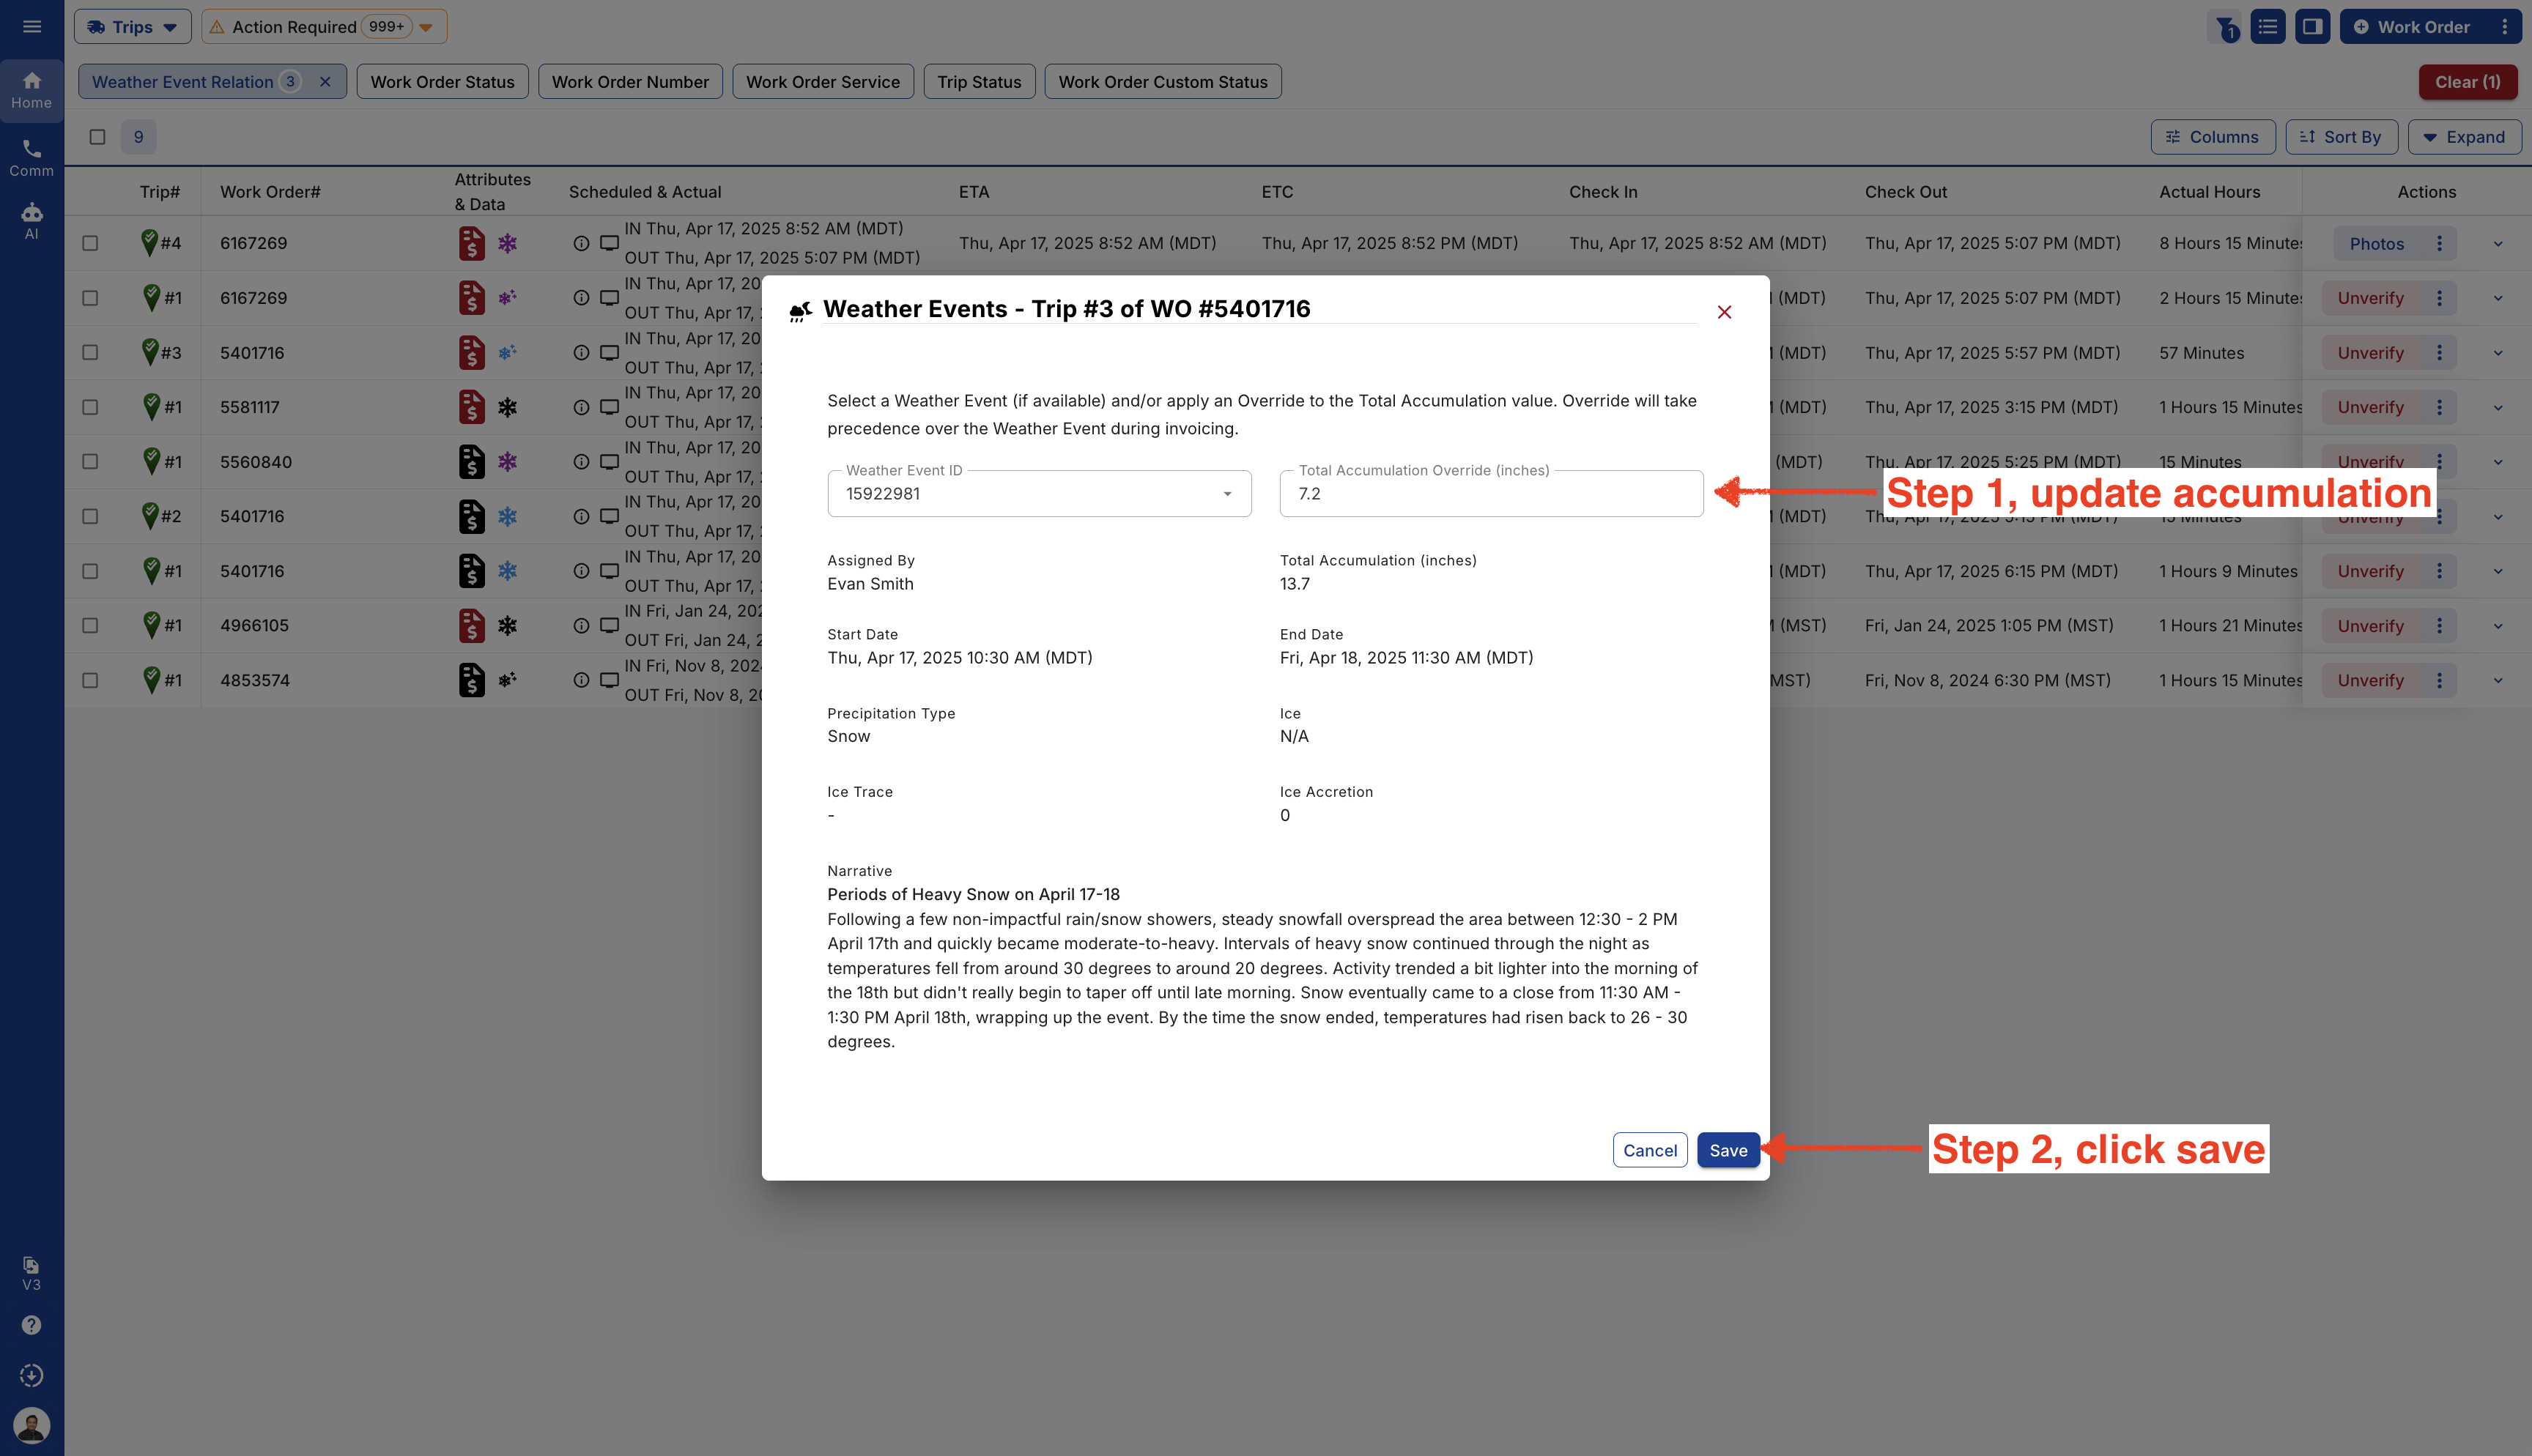
Task: Check the box for work order 6167269 trip #4
Action: 90,243
